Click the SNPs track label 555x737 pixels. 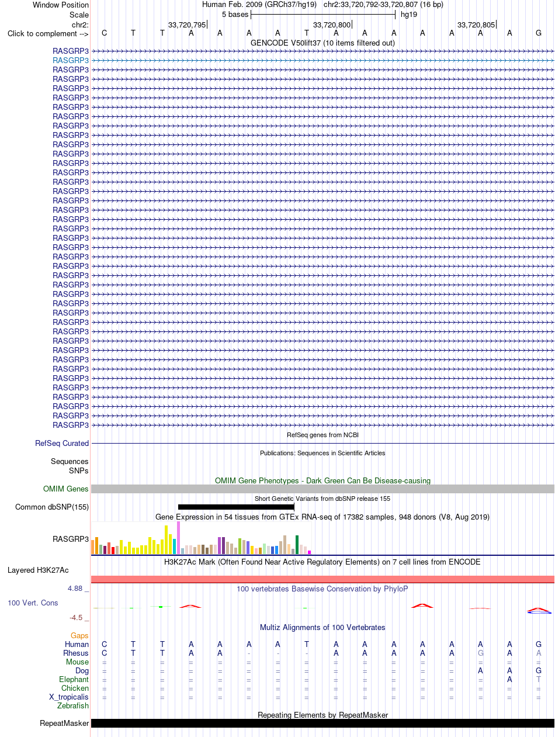point(79,470)
